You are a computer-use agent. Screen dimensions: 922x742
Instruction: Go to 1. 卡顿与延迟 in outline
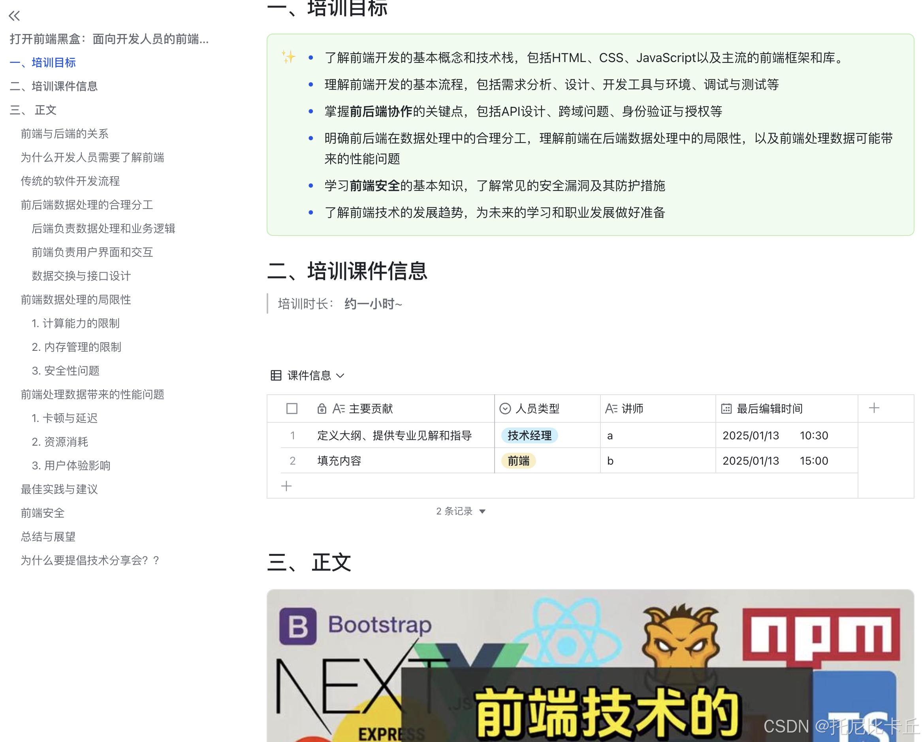coord(64,418)
